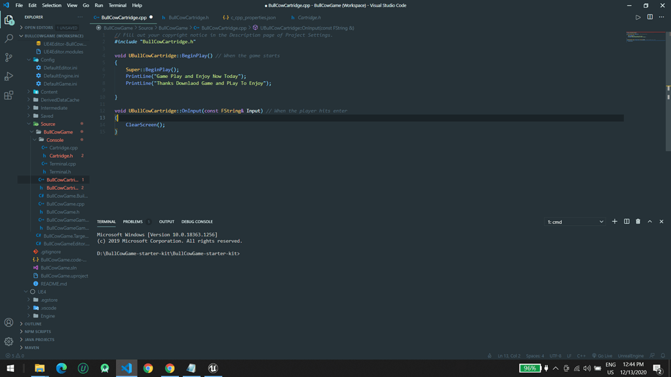This screenshot has width=671, height=377.
Task: Click the C++ language mode indicator
Action: tap(581, 355)
